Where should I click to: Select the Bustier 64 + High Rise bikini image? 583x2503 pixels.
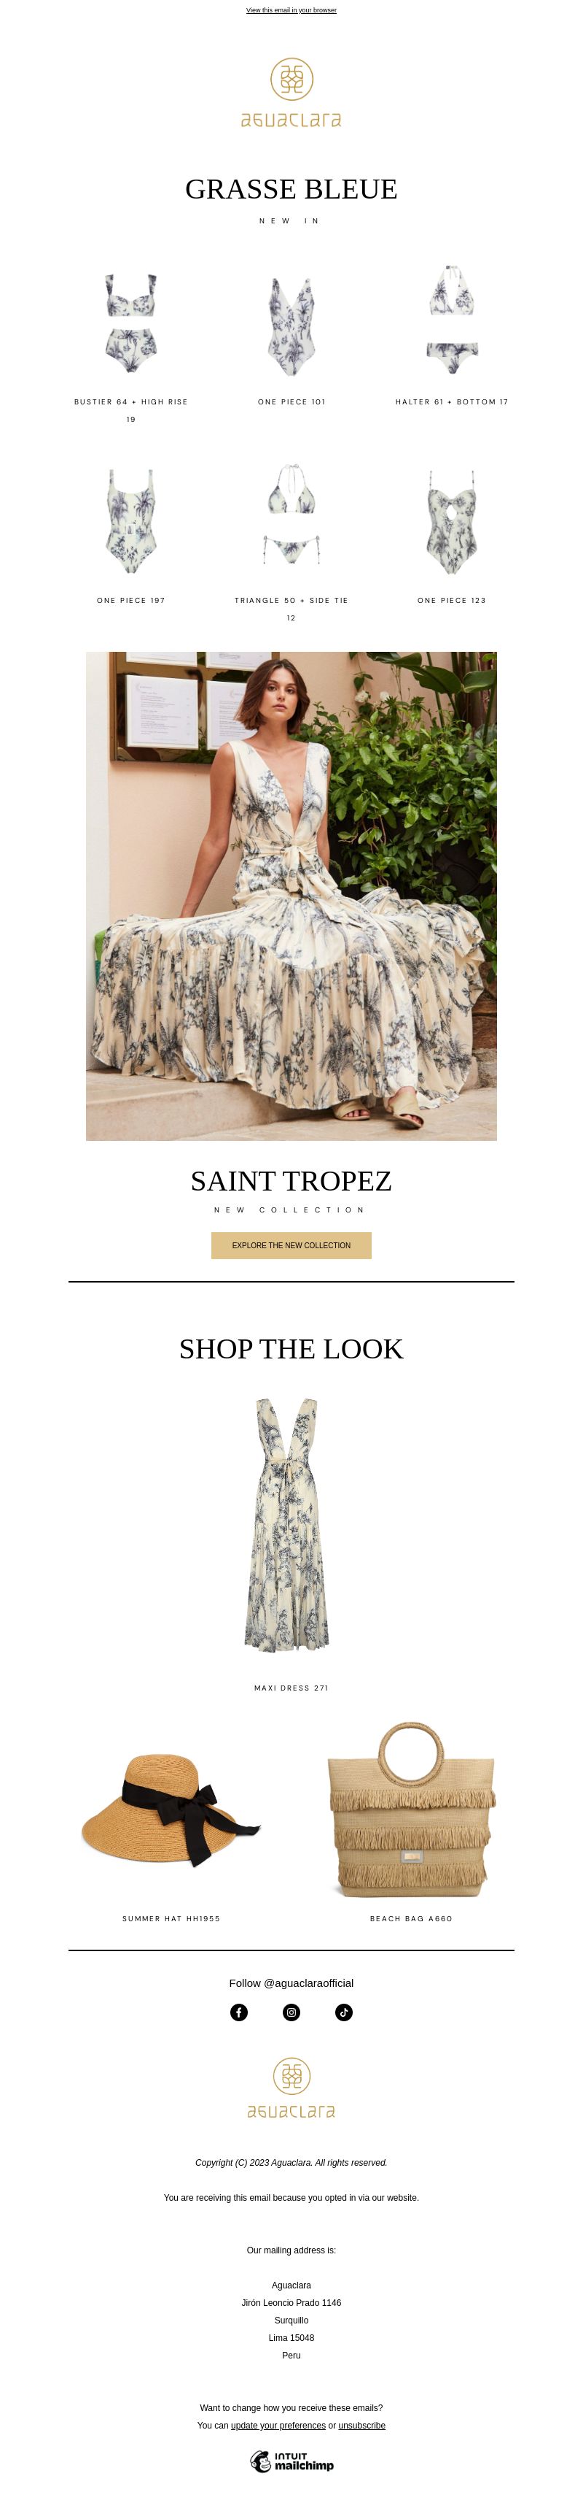131,323
